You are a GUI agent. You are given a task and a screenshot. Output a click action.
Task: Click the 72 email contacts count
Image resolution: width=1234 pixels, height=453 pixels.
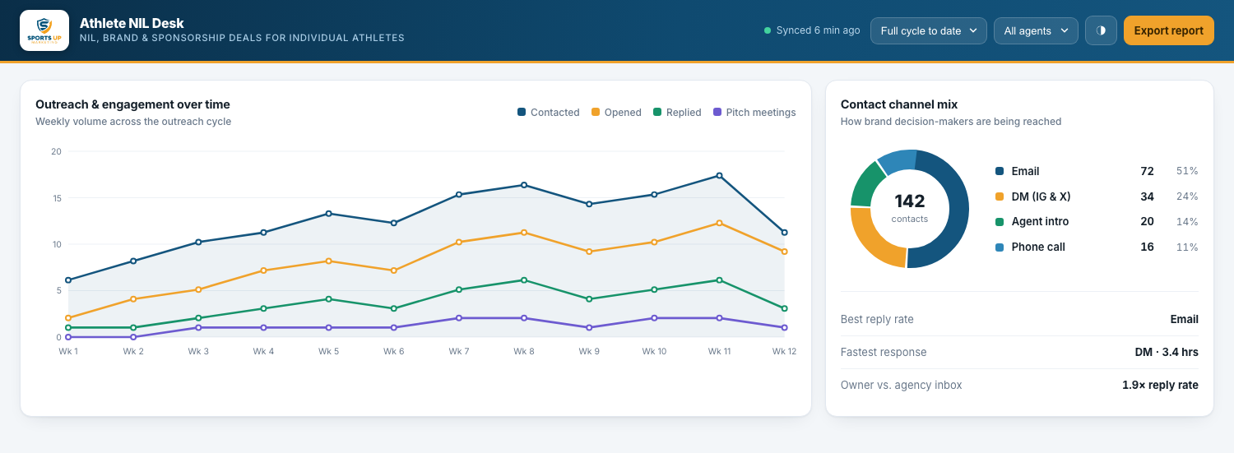pyautogui.click(x=1147, y=172)
